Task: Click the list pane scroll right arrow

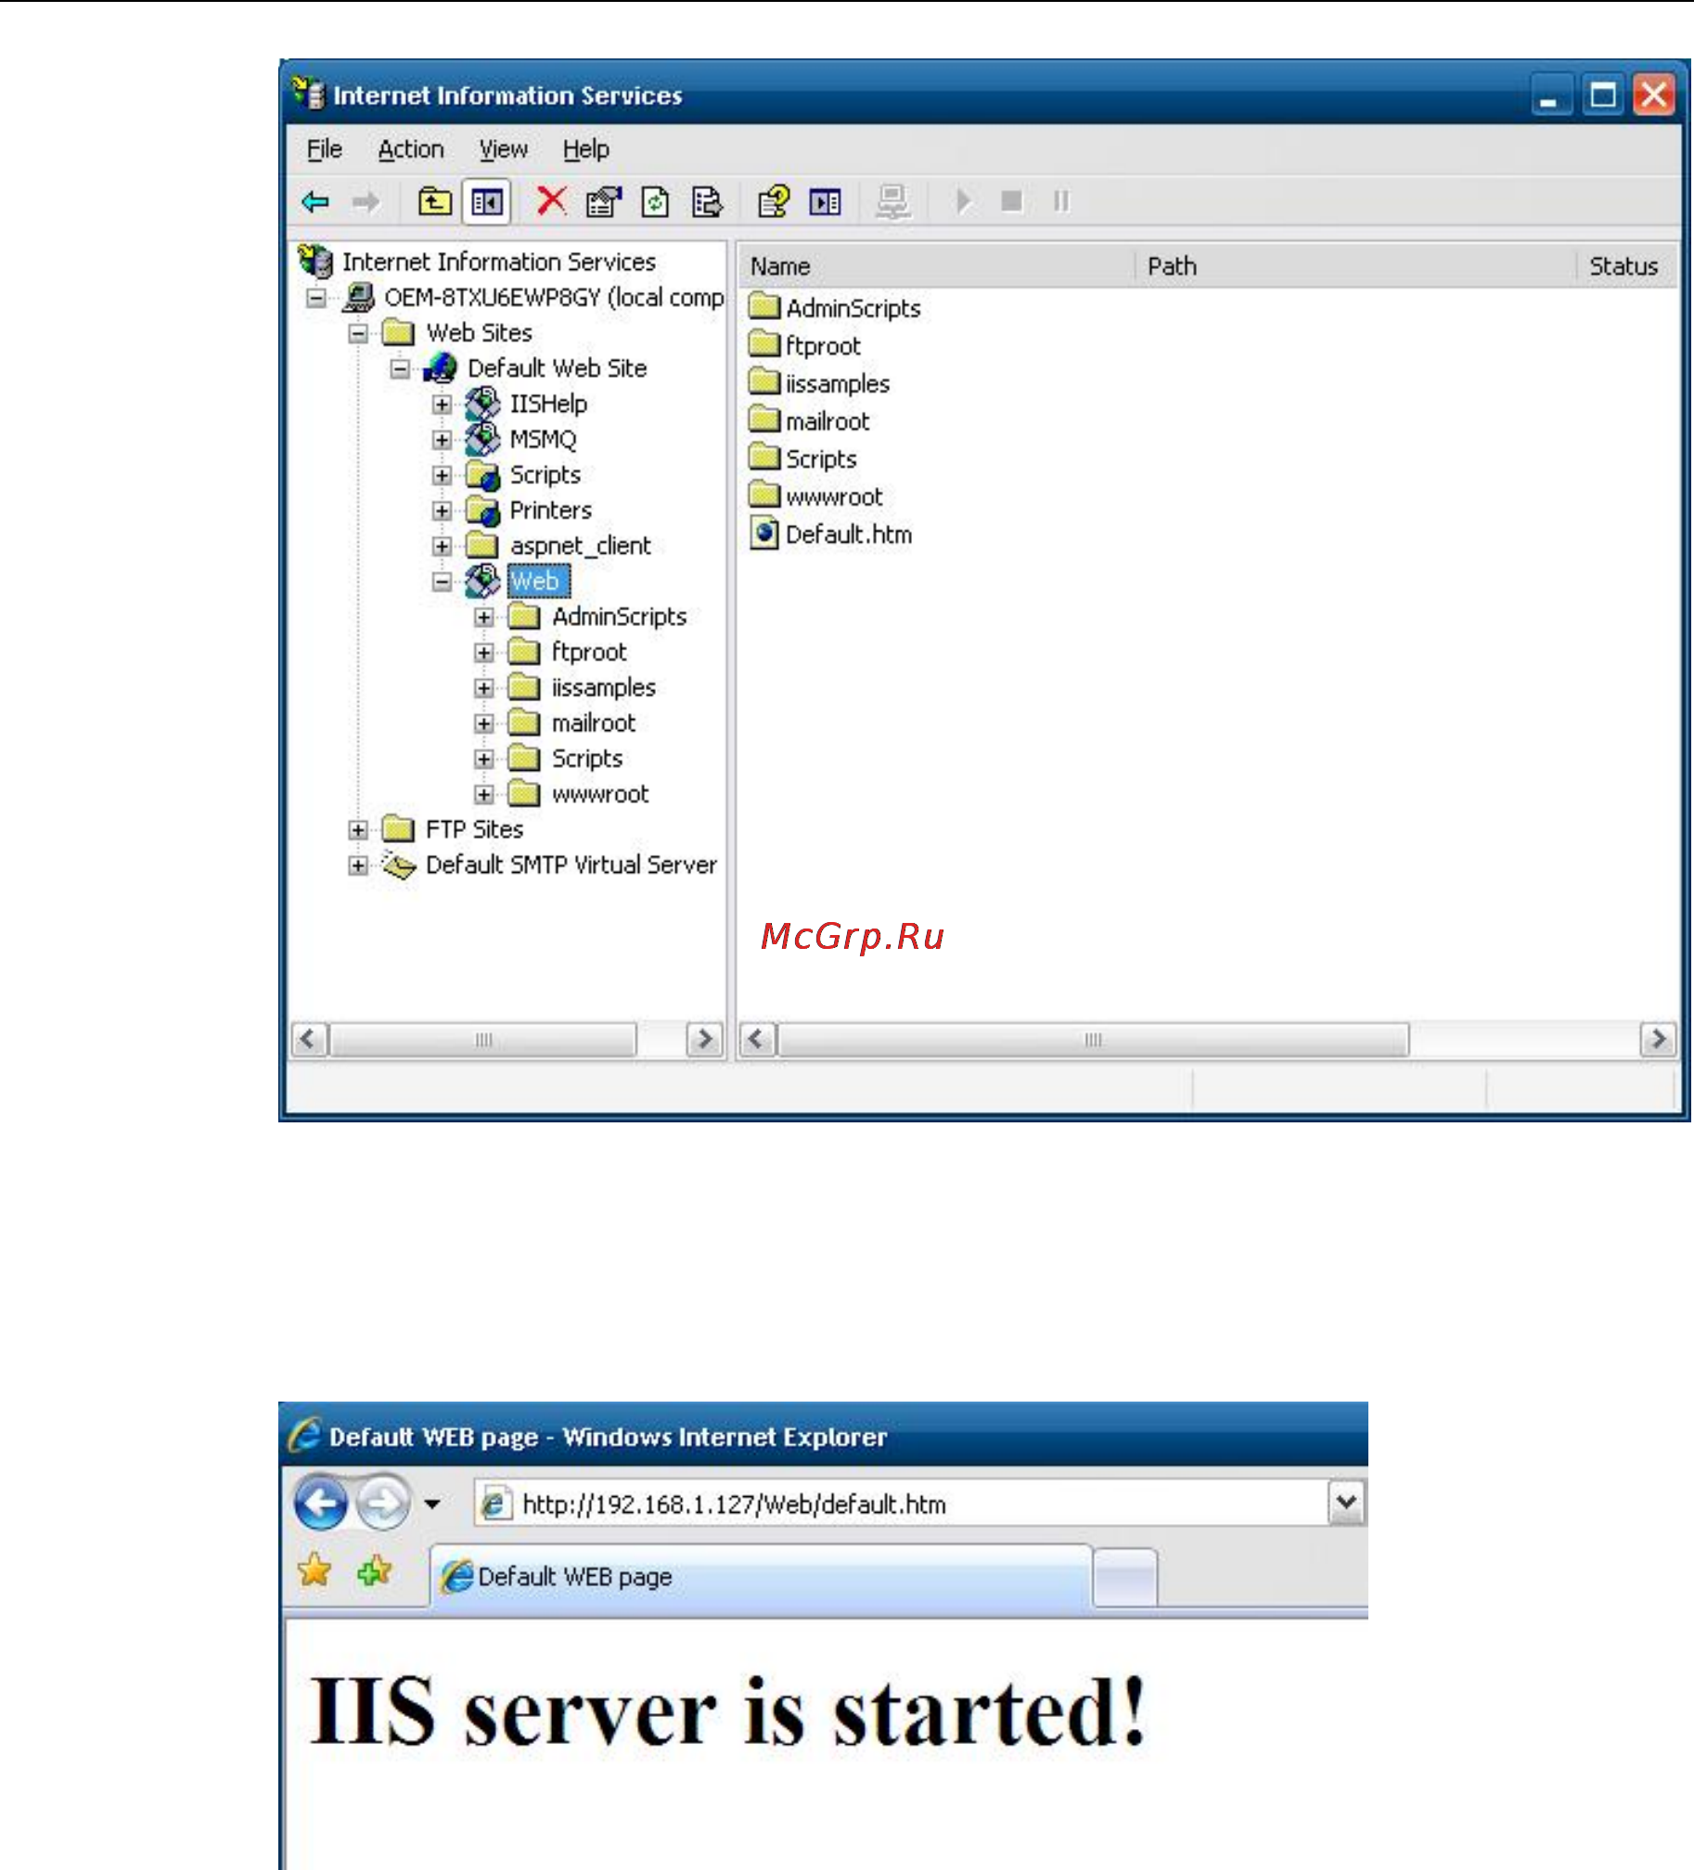Action: coord(1658,1040)
